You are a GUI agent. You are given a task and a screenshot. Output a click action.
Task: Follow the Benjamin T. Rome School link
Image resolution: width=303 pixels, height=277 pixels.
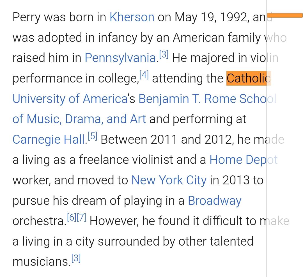click(x=207, y=99)
